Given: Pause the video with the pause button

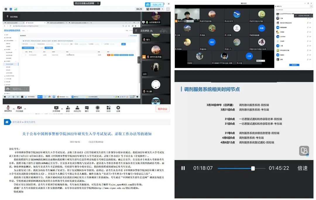Looking at the screenshot, I should (183, 168).
